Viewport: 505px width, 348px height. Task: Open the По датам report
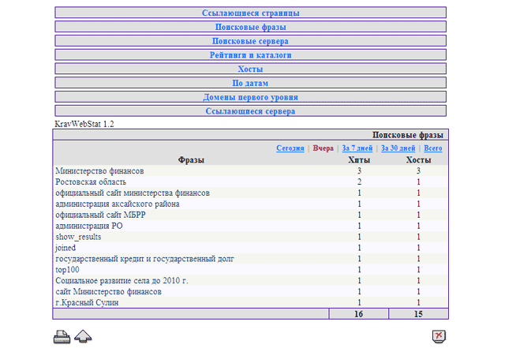coord(250,83)
